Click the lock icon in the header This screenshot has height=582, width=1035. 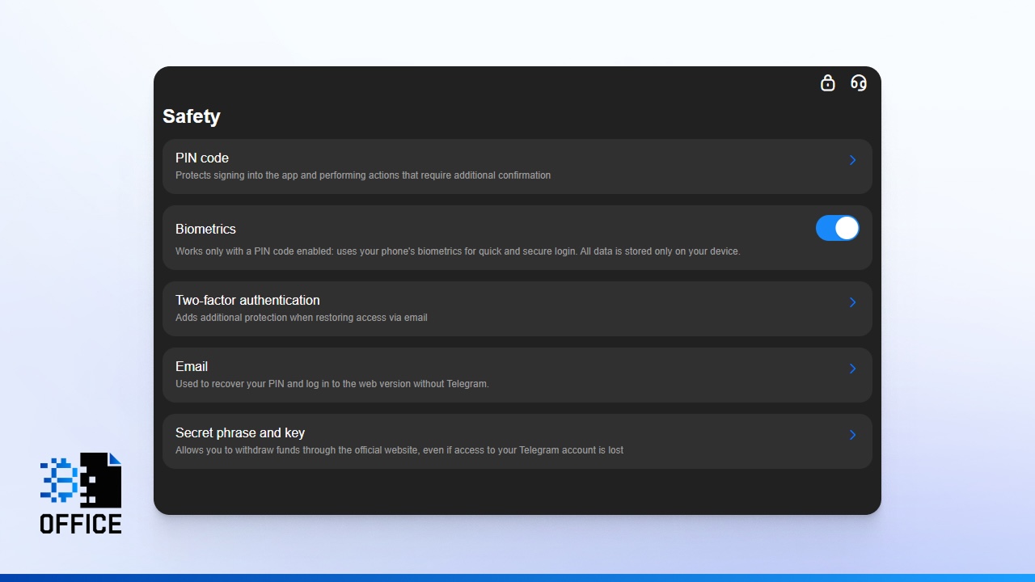[x=827, y=82]
